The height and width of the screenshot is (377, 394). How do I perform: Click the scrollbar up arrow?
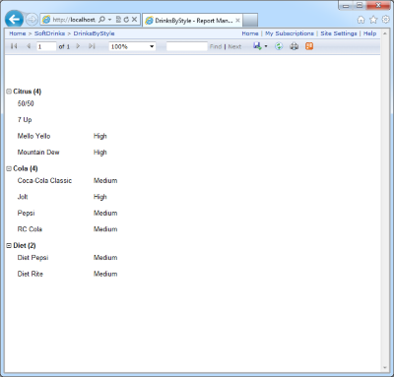click(385, 33)
